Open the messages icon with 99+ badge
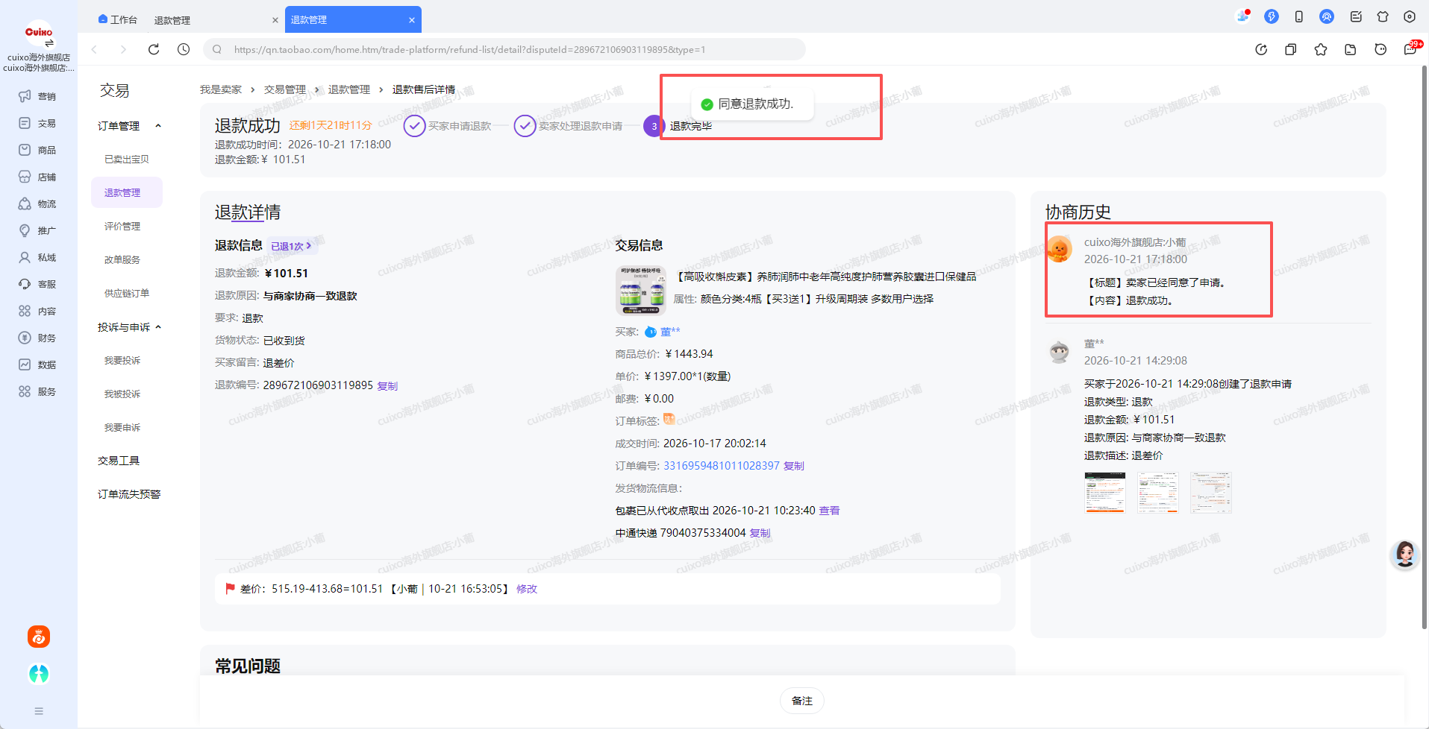Image resolution: width=1429 pixels, height=729 pixels. click(x=1410, y=49)
